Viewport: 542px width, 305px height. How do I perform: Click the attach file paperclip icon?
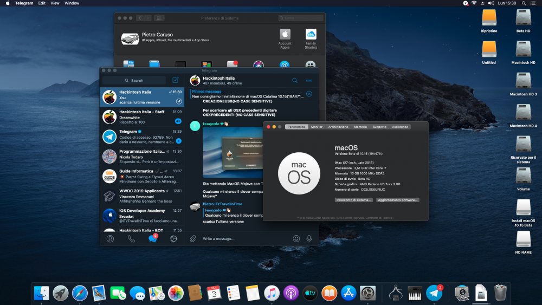(x=193, y=239)
